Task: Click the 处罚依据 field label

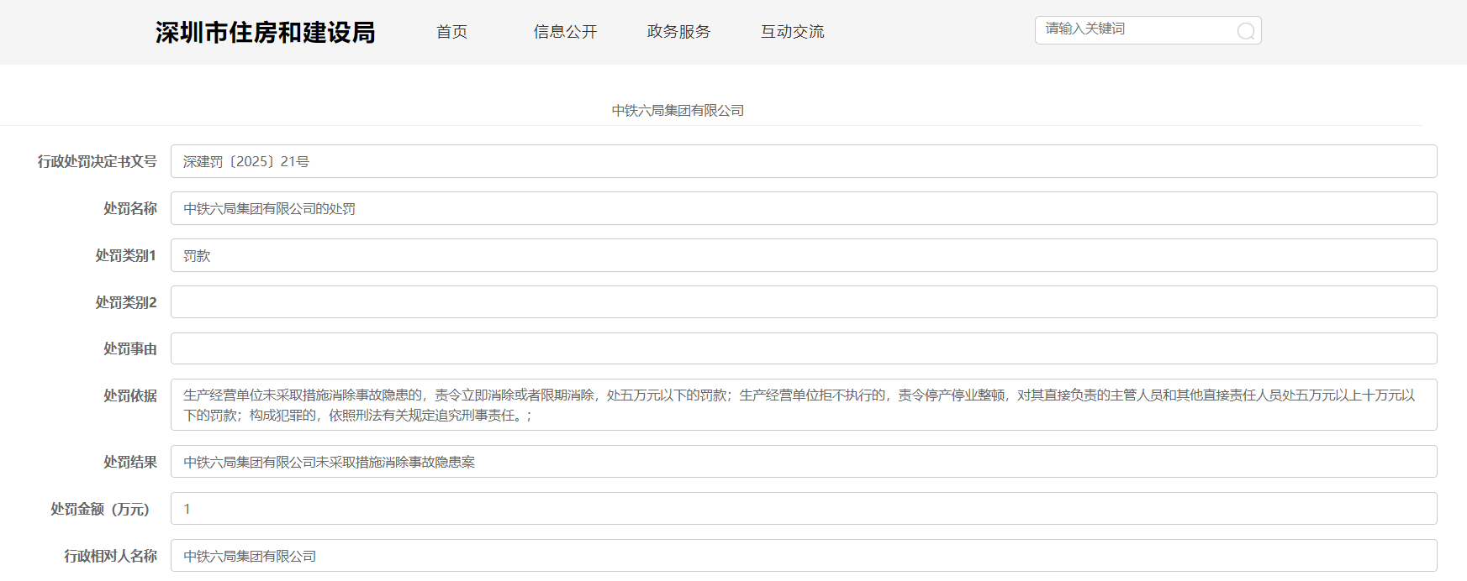Action: click(130, 395)
